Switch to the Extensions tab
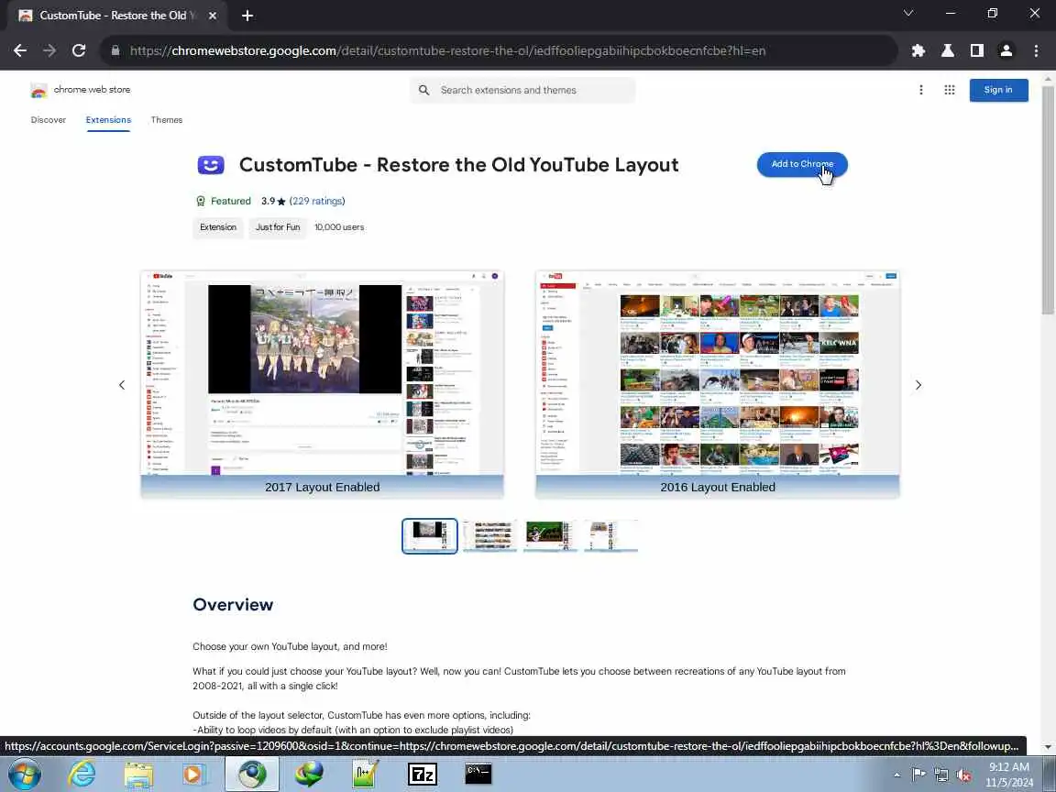 point(108,120)
